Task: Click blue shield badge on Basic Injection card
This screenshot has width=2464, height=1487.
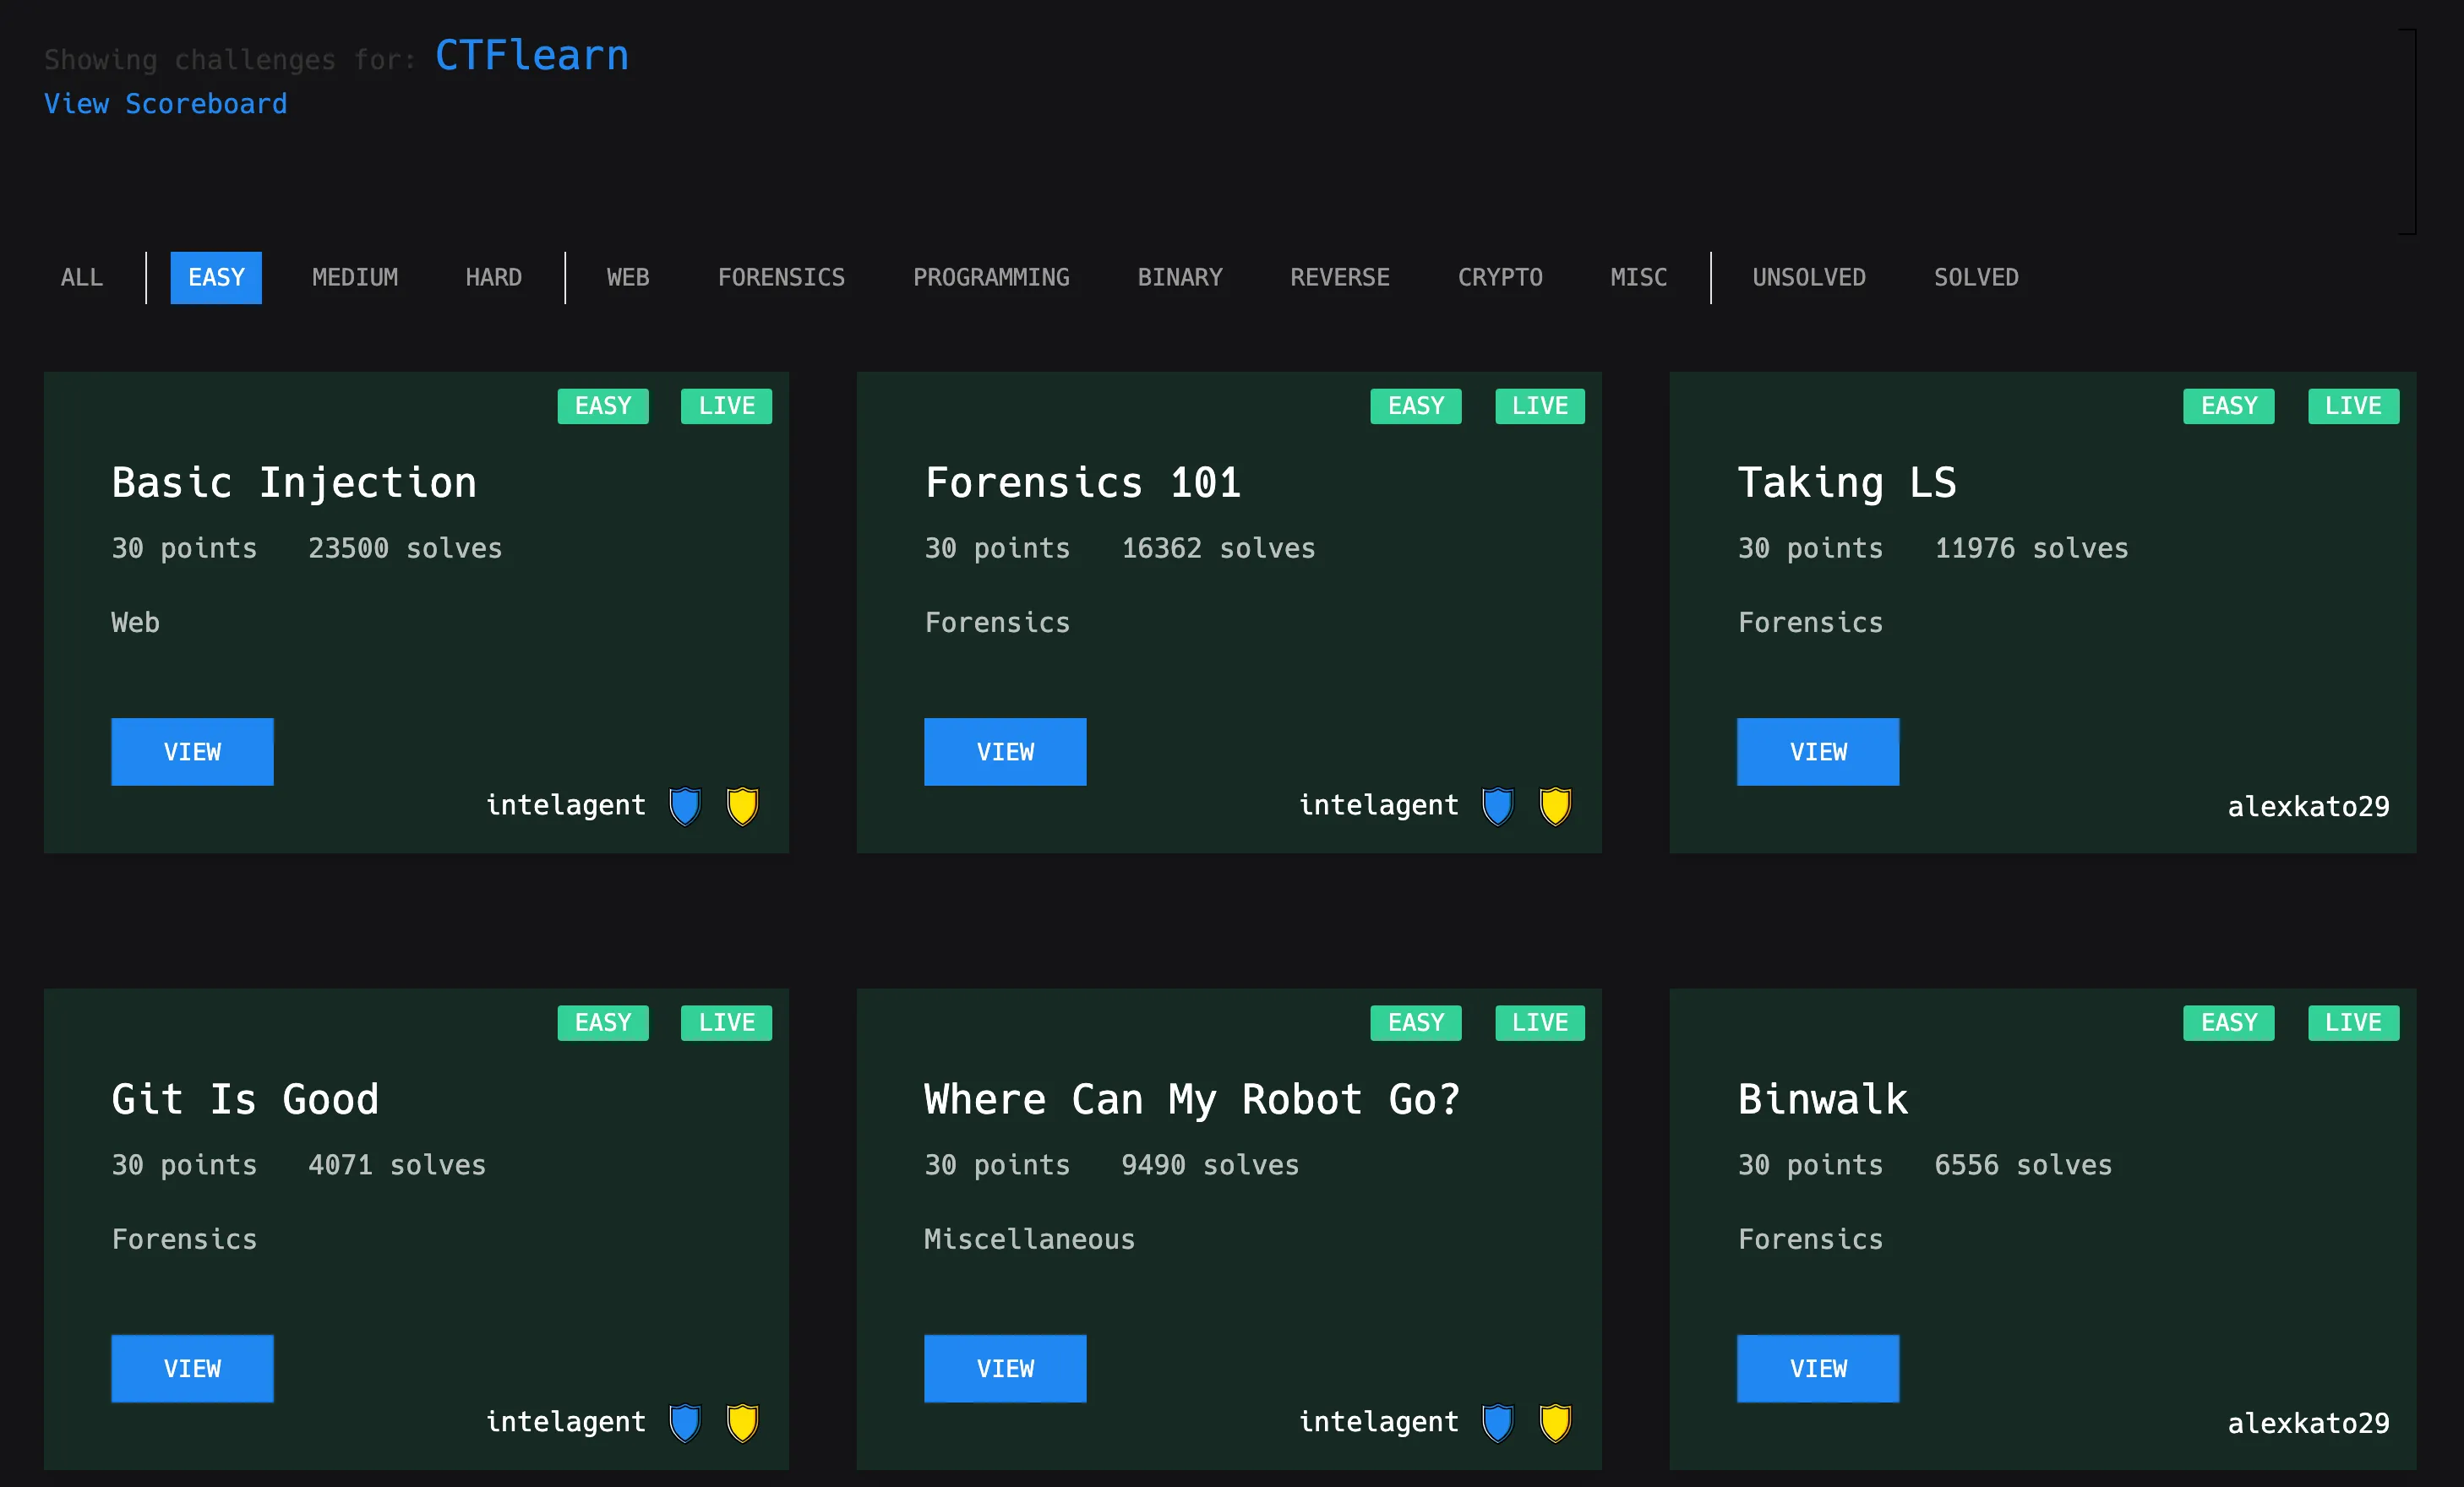Action: [x=685, y=806]
